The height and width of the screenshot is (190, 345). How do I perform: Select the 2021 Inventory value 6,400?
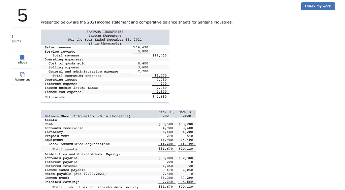pos(168,132)
